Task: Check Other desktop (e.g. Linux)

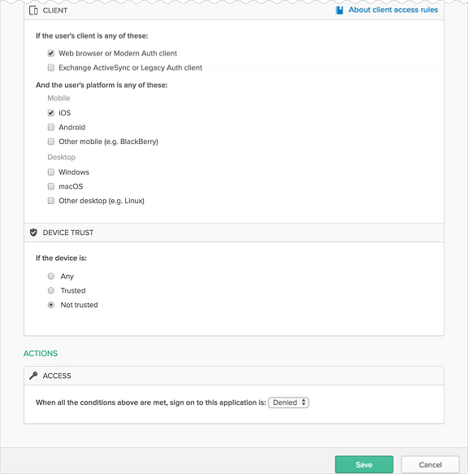Action: point(50,201)
